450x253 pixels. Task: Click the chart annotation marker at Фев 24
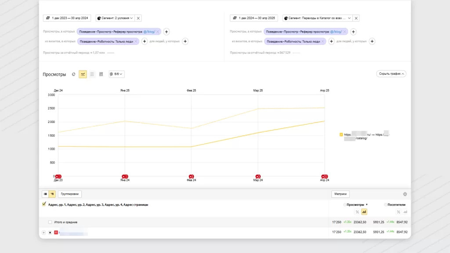tap(191, 177)
